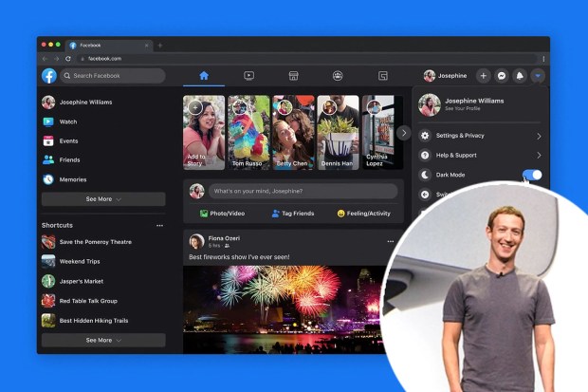The image size is (588, 392).
Task: Open Fiona Ozeri's profile name
Action: (x=224, y=238)
